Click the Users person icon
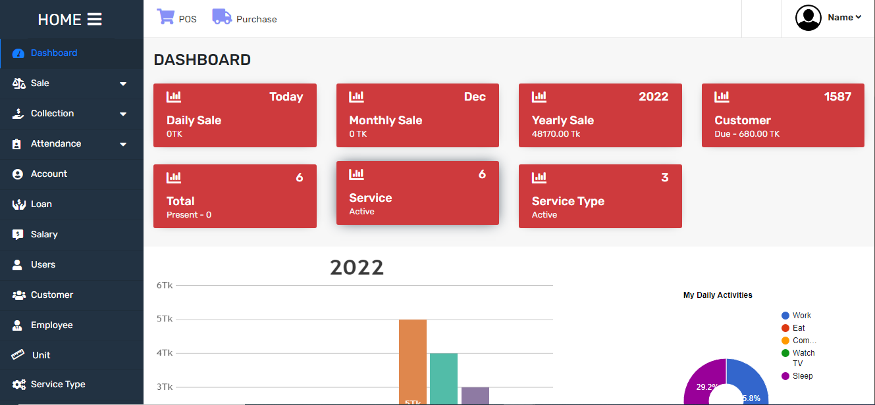The width and height of the screenshot is (875, 405). [18, 265]
